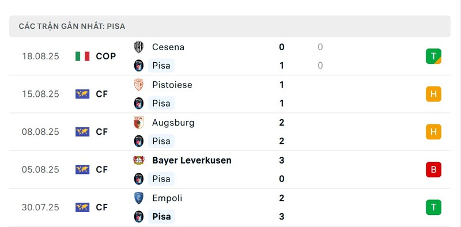The image size is (461, 227).
Task: Click the Pistoiese club crest icon
Action: pos(138,85)
